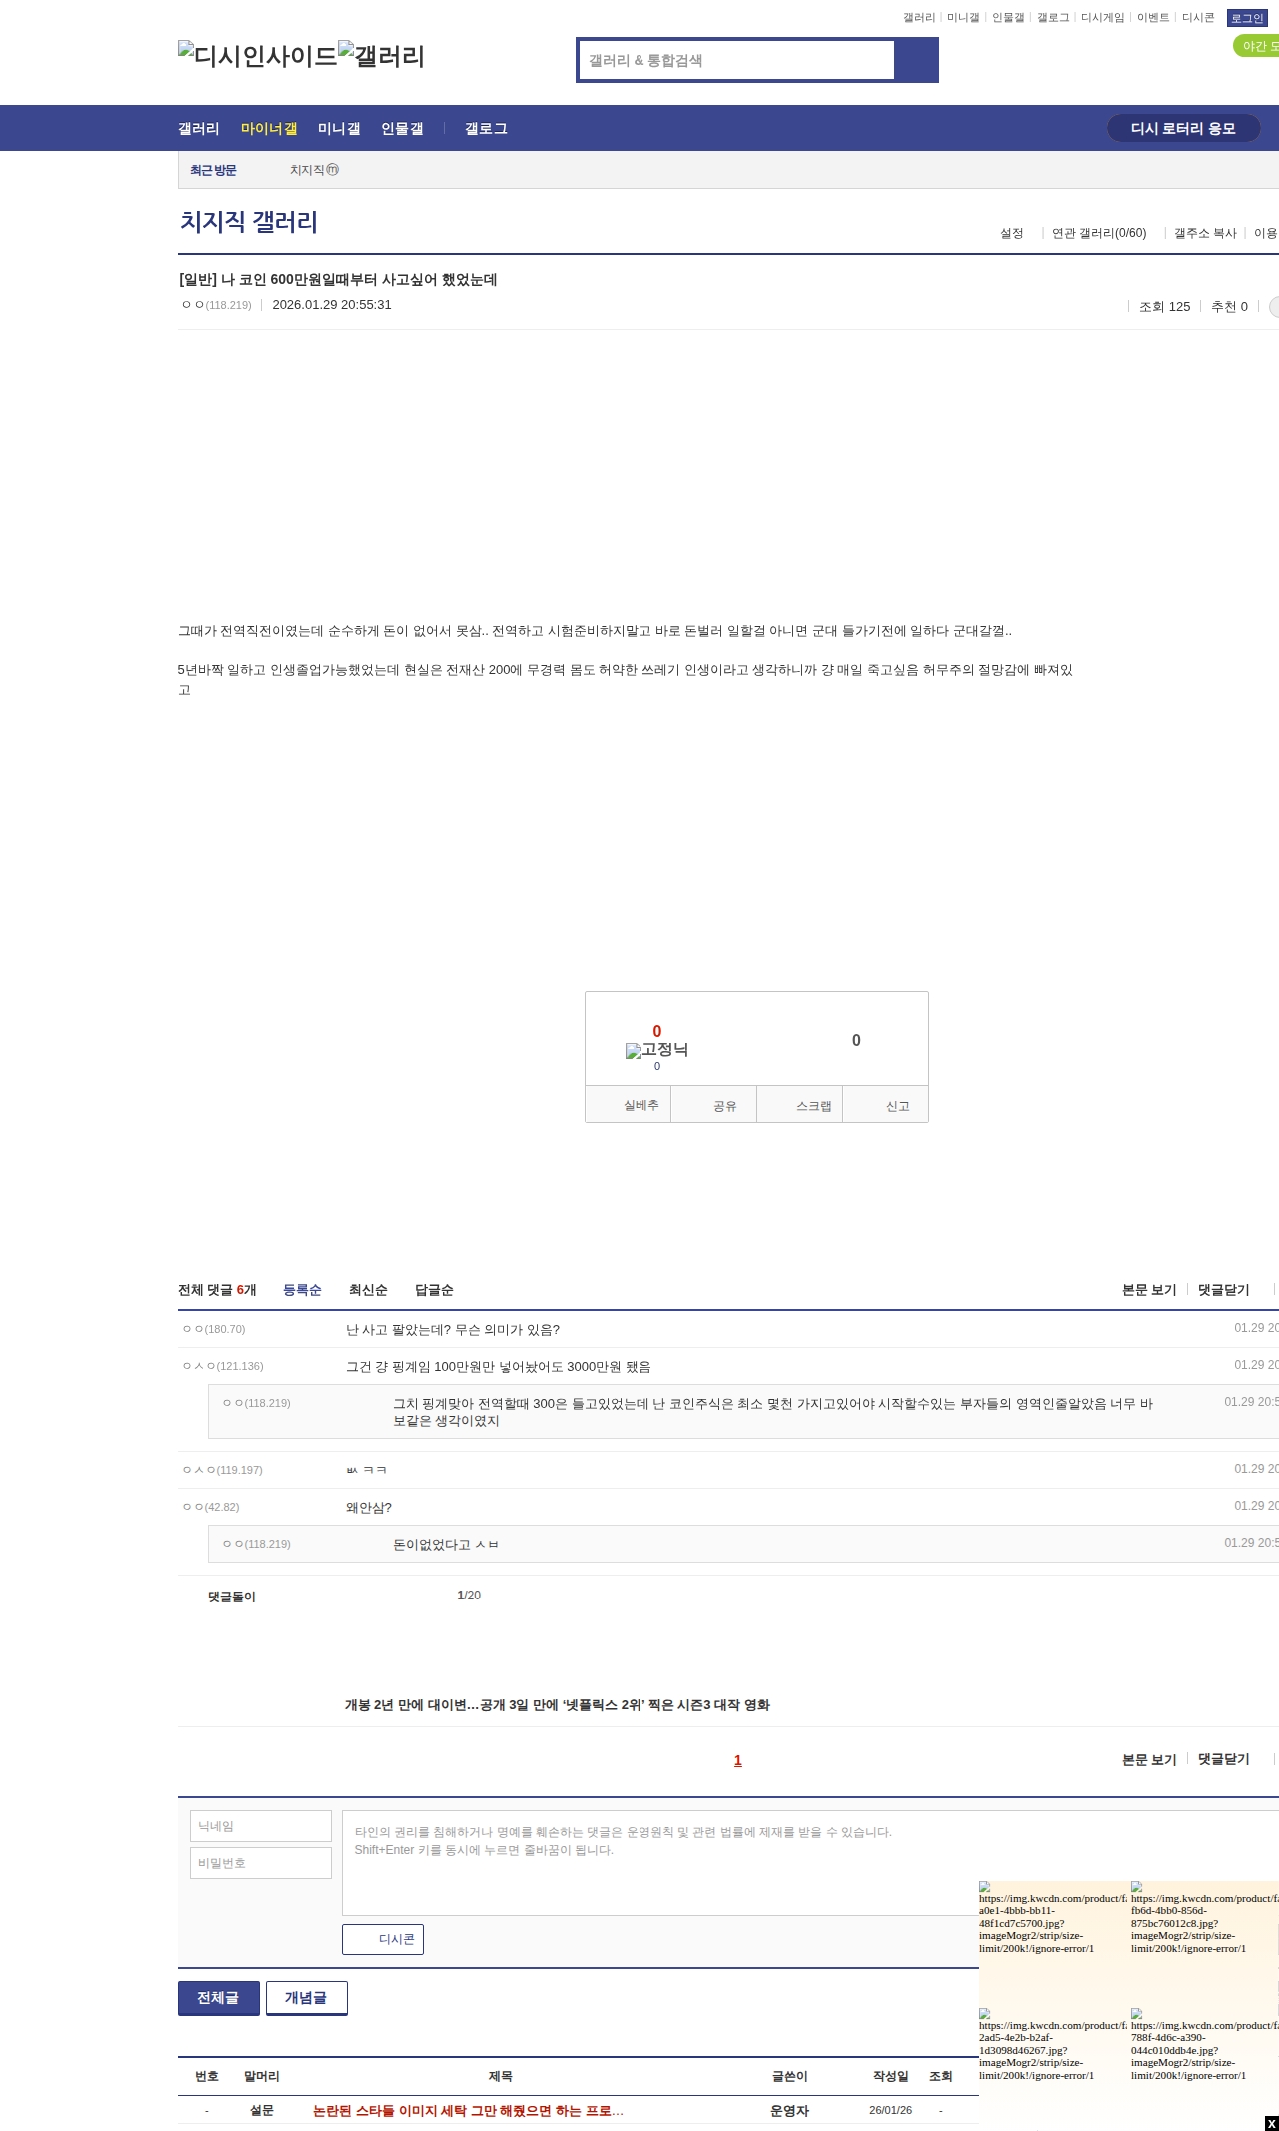1279x2131 pixels.
Task: Click comment author ㅇㅇ(42.82)
Action: (211, 1507)
